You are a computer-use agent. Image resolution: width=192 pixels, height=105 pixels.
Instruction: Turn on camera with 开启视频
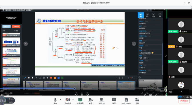point(68,101)
